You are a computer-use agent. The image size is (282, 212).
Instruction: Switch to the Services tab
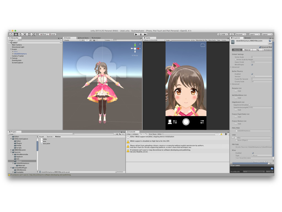point(248,38)
